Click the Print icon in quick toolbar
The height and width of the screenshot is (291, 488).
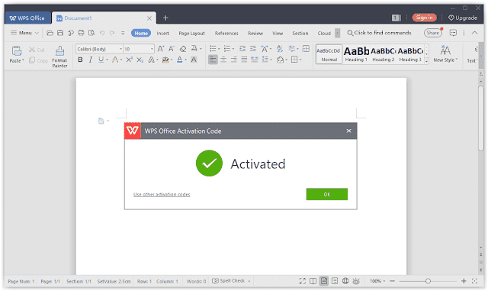(82, 33)
